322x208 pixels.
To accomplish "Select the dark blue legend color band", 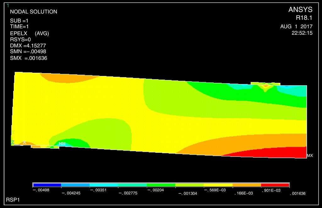I will (x=47, y=185).
